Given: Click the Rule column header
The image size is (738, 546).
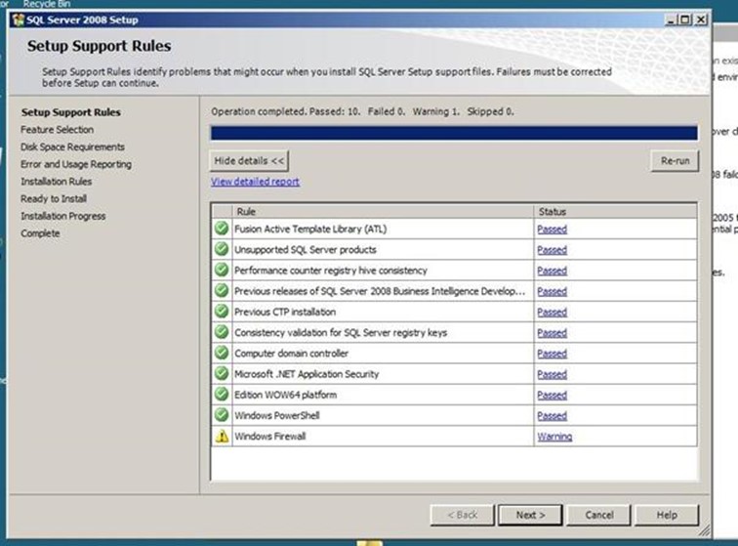Looking at the screenshot, I should point(383,212).
